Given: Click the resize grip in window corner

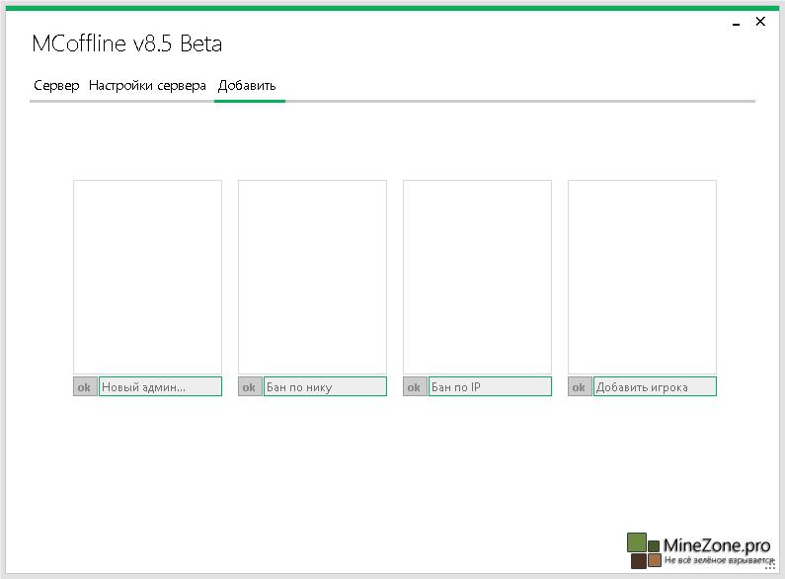Looking at the screenshot, I should [x=771, y=566].
